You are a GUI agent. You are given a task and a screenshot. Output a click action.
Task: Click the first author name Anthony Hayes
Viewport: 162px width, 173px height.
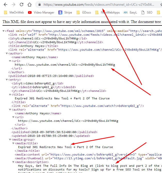pos(34,57)
